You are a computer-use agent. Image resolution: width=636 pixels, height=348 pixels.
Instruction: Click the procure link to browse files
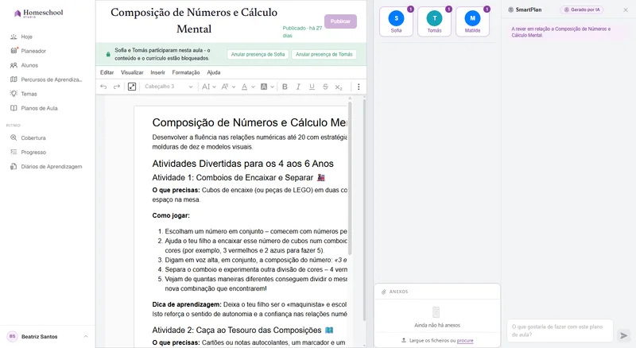[x=465, y=340]
